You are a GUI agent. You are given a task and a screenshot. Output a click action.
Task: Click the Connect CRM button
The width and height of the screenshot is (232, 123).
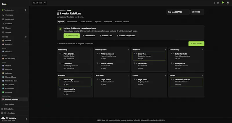[106, 36]
